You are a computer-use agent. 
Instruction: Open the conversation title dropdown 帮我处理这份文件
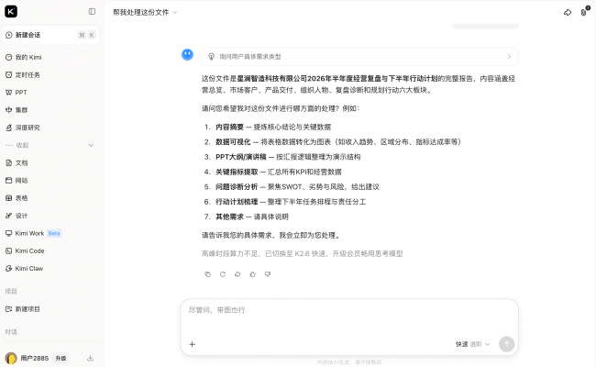point(145,13)
